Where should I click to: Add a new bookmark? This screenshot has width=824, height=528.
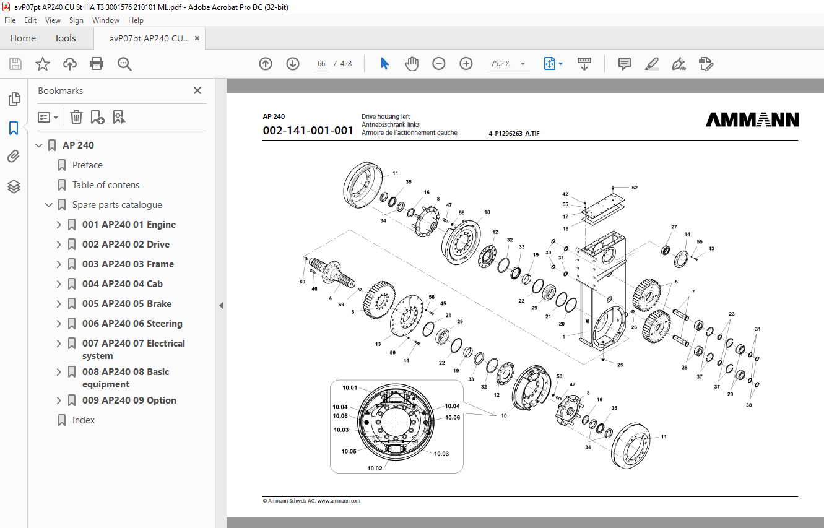(97, 117)
